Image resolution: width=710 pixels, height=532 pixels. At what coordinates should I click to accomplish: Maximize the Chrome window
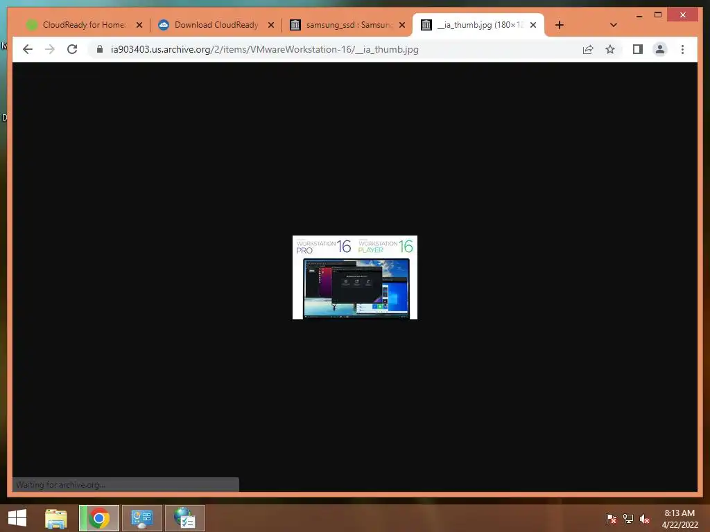coord(658,15)
